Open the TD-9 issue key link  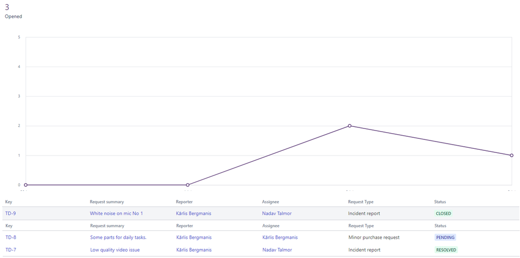(10, 214)
